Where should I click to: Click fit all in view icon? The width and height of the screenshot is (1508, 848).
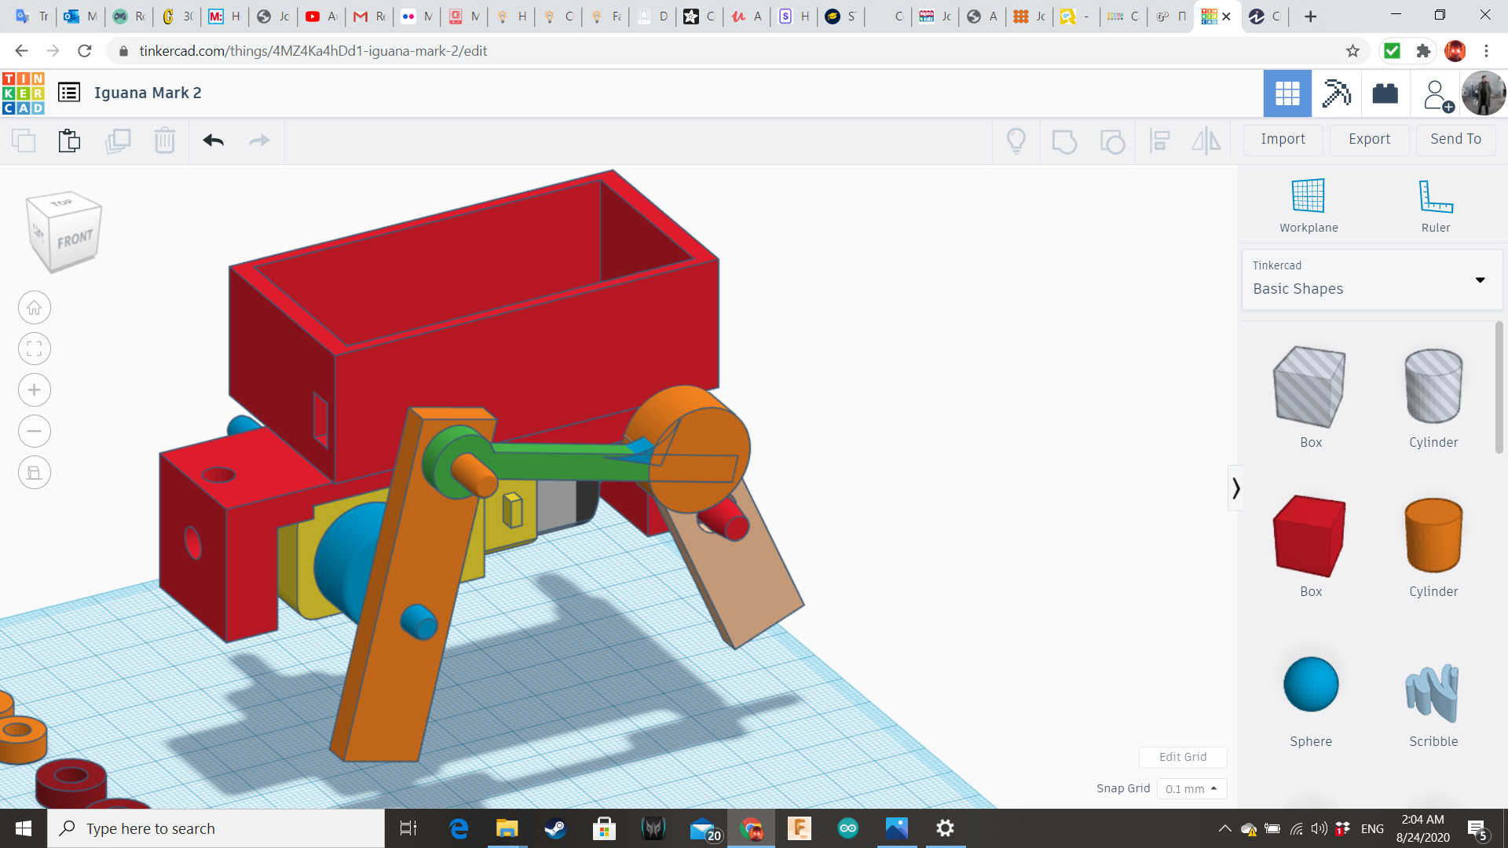tap(35, 349)
